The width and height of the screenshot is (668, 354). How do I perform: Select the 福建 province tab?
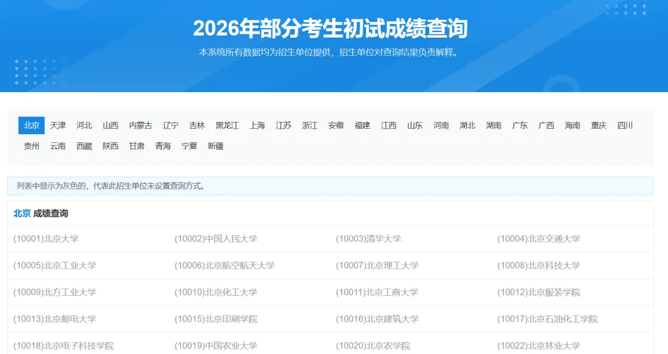point(362,126)
